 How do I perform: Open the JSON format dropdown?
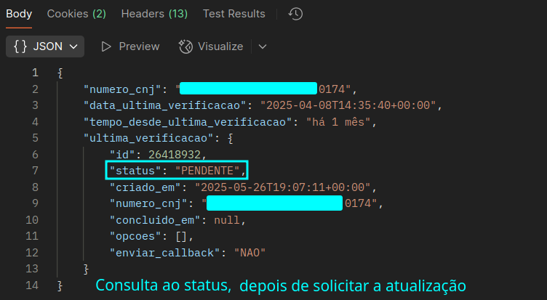45,46
